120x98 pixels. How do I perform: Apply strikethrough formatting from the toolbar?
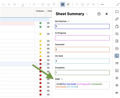[9, 4]
